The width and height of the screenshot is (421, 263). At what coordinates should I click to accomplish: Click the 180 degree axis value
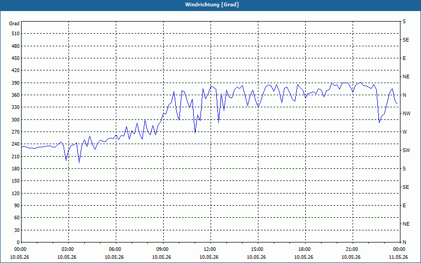coord(16,168)
